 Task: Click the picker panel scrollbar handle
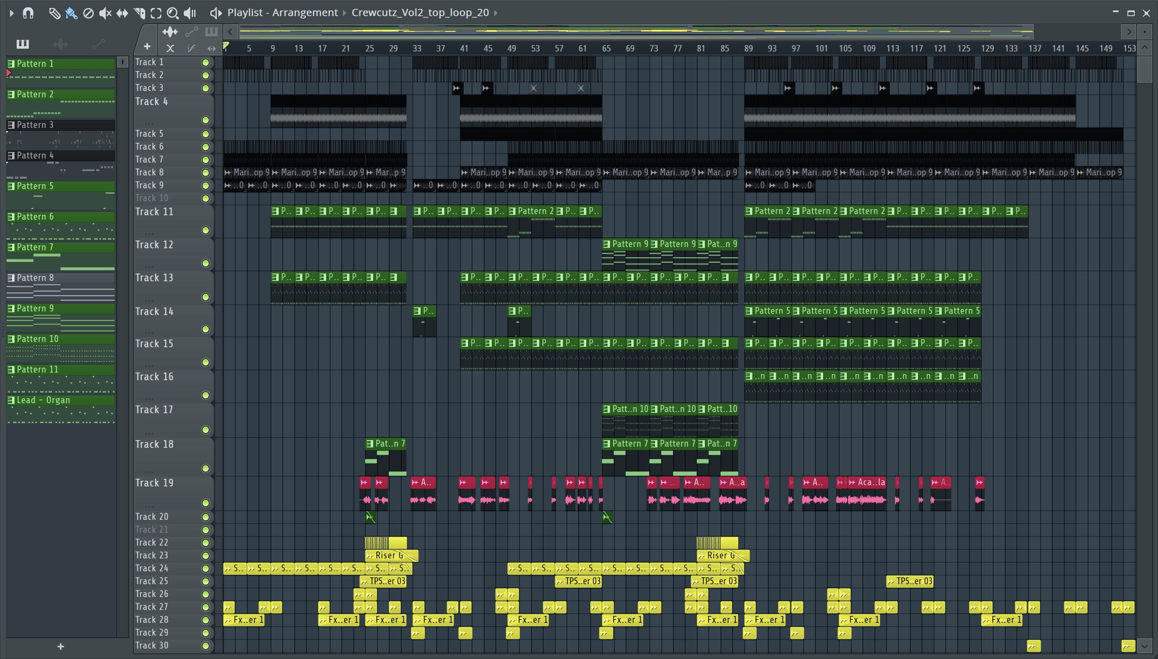pos(122,62)
